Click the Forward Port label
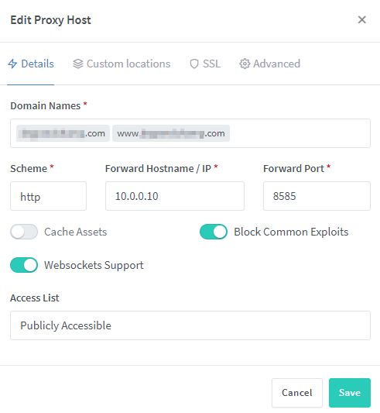380x413 pixels. [293, 169]
